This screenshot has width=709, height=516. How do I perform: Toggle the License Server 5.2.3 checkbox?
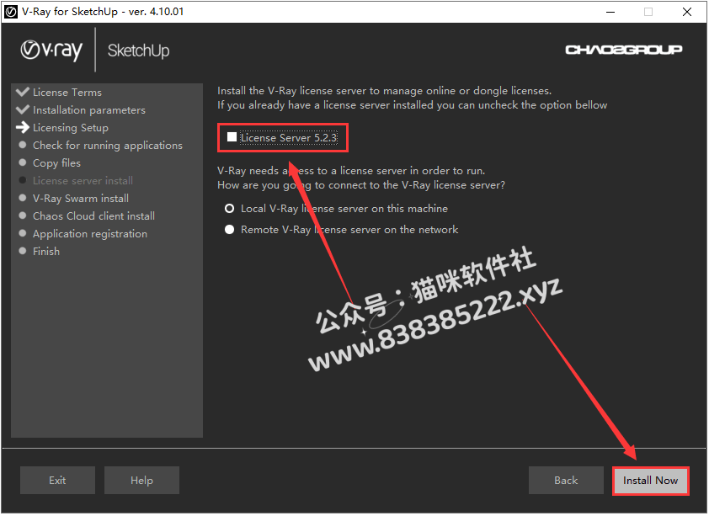(232, 137)
